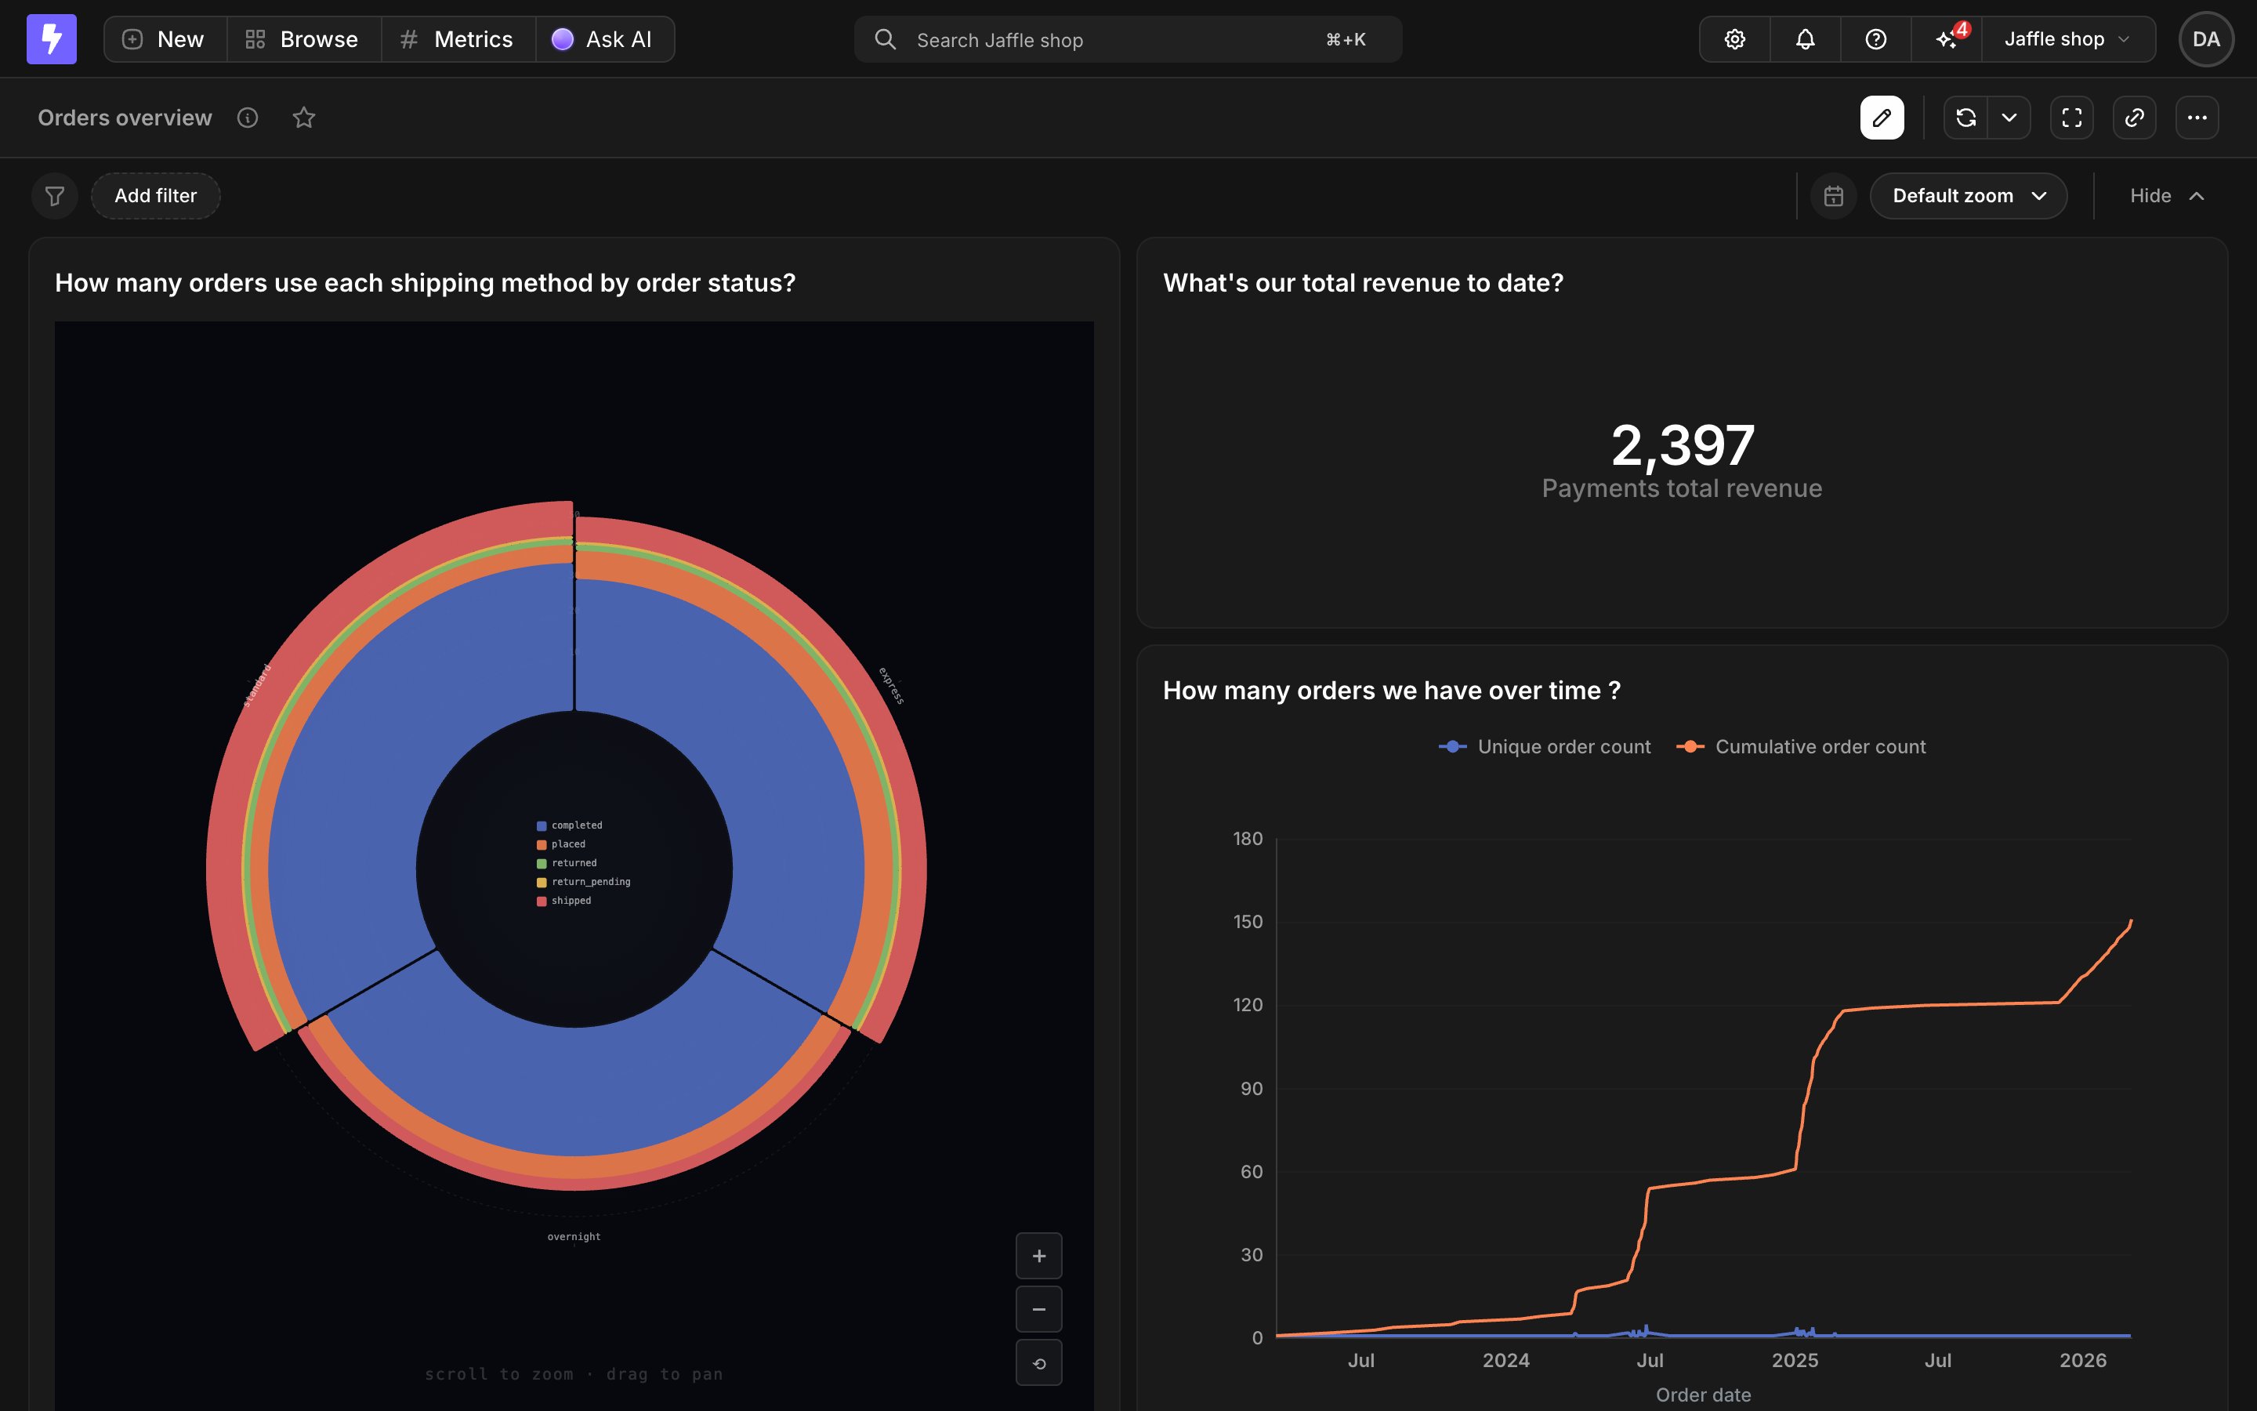Focus the Search Jaffle shop field

tap(1128, 39)
